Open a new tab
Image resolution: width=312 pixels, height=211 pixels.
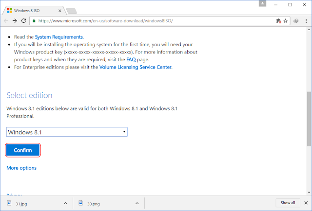[x=72, y=11]
